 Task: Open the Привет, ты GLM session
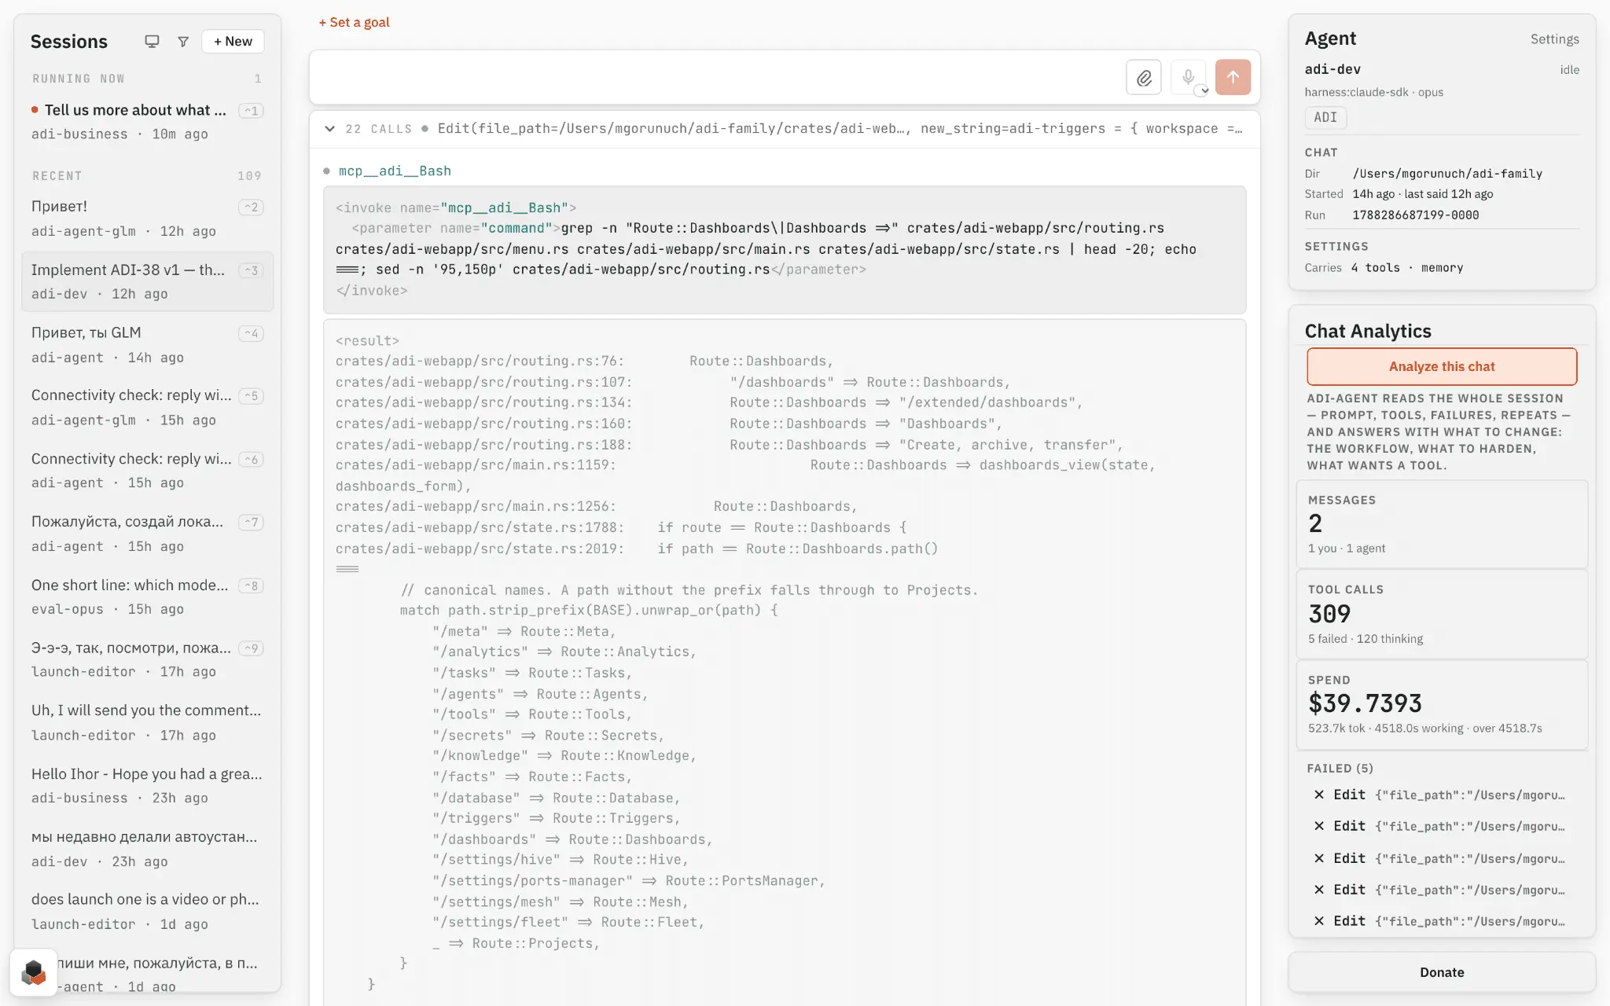[x=148, y=344]
